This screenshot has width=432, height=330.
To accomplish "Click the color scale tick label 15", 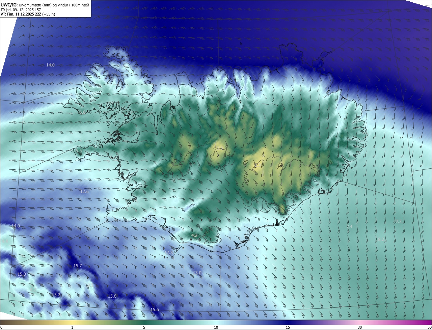I will [288, 327].
